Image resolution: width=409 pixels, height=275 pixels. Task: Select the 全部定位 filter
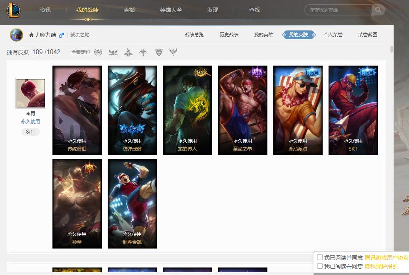tap(81, 52)
